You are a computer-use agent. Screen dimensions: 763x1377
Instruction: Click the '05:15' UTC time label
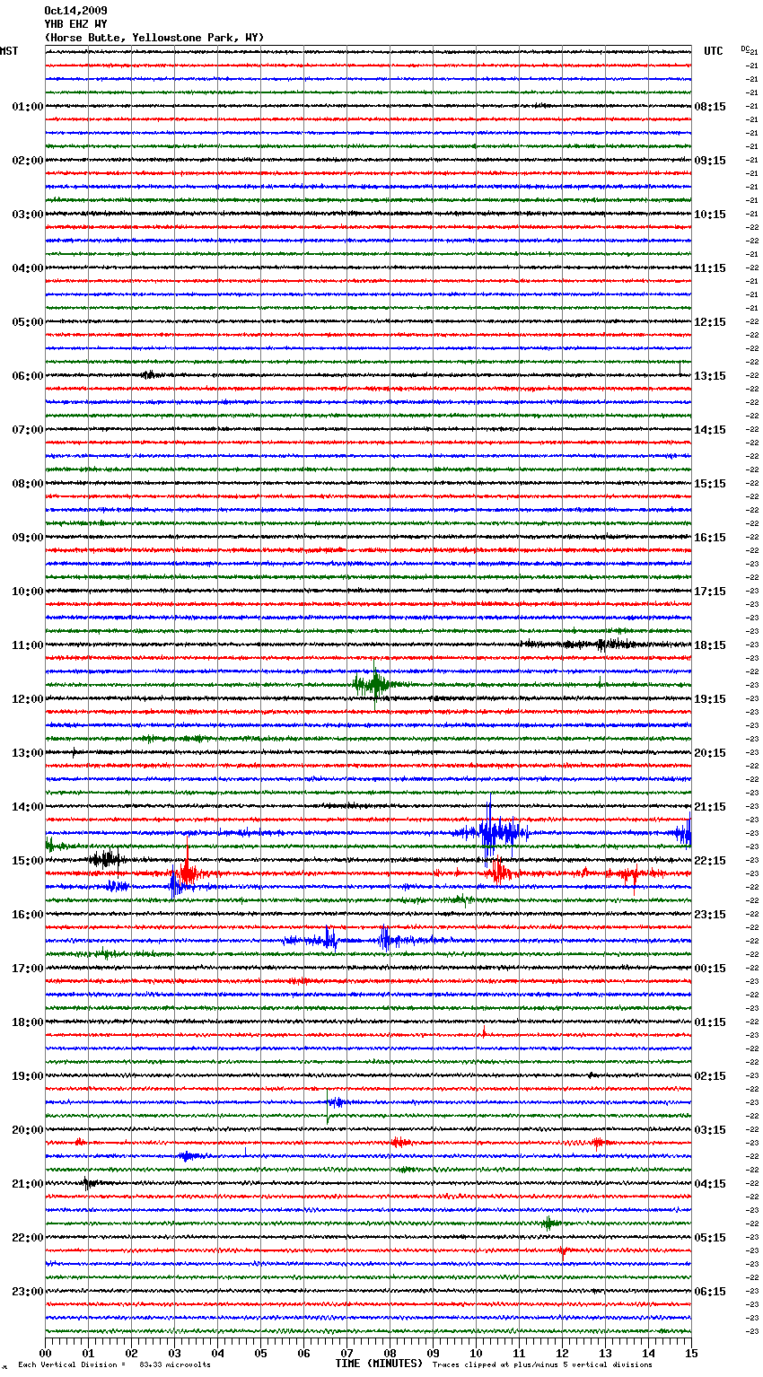pyautogui.click(x=710, y=1238)
